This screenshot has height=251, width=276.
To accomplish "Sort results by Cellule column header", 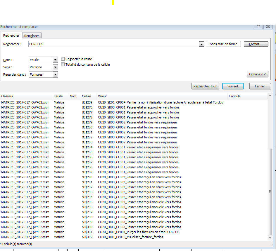I will [x=88, y=96].
